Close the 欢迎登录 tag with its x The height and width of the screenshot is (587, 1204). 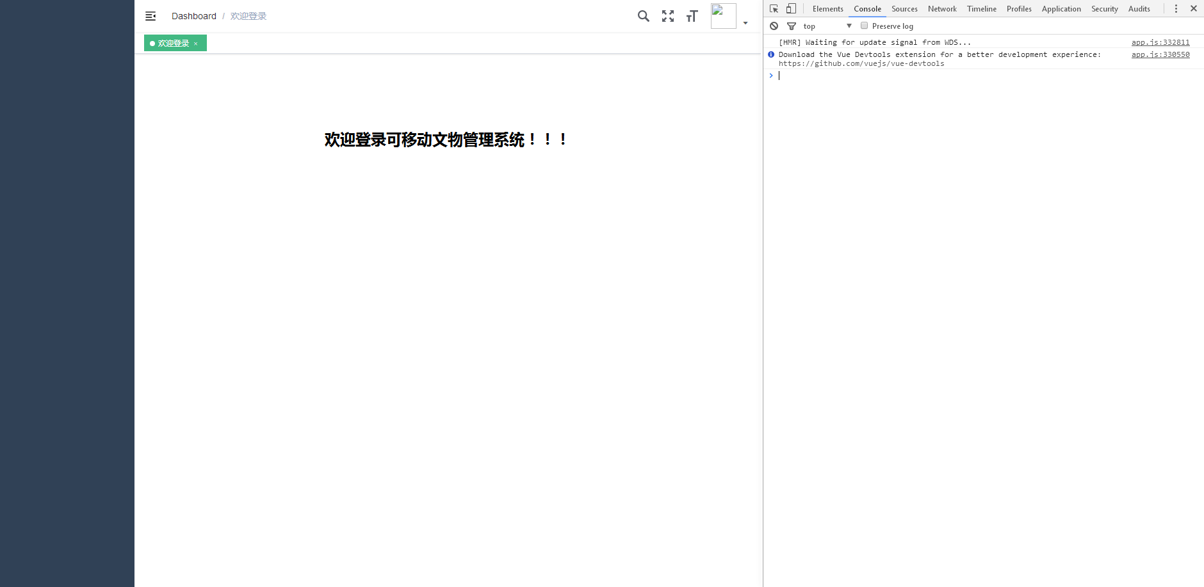[x=196, y=43]
